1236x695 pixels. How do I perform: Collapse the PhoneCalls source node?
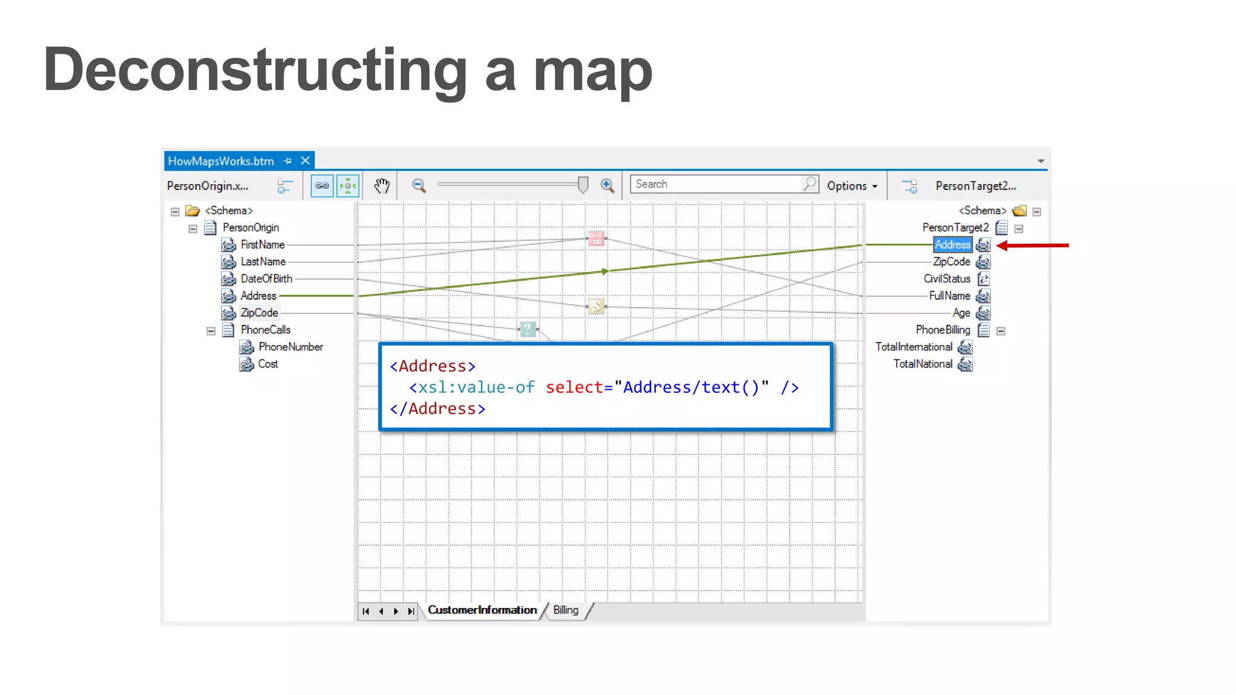211,331
